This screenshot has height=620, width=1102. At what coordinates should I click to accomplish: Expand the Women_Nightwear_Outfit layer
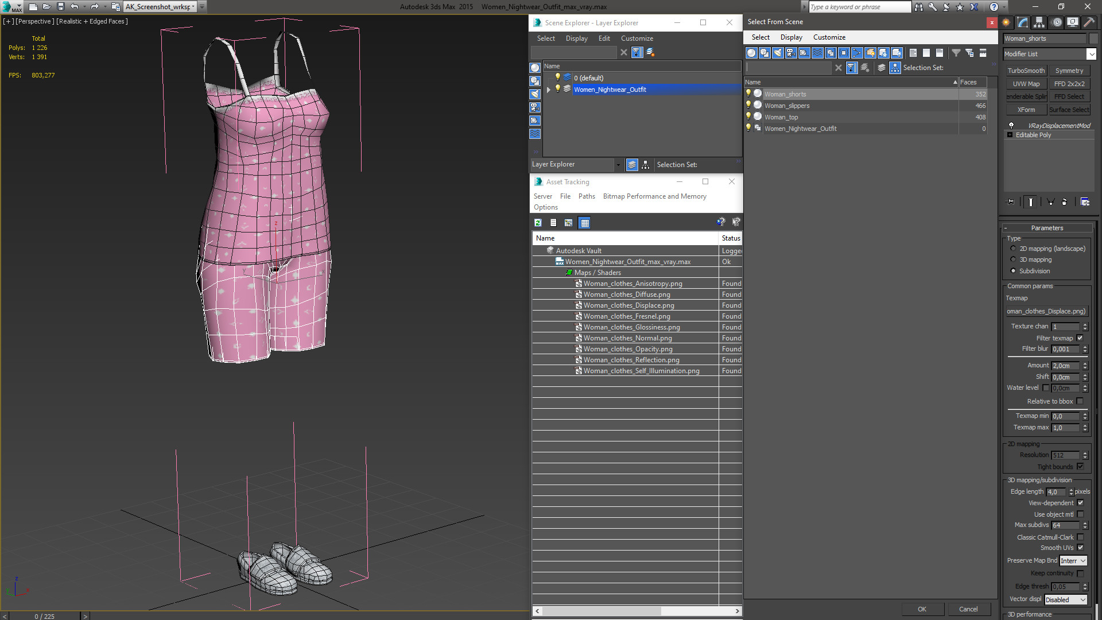click(549, 90)
